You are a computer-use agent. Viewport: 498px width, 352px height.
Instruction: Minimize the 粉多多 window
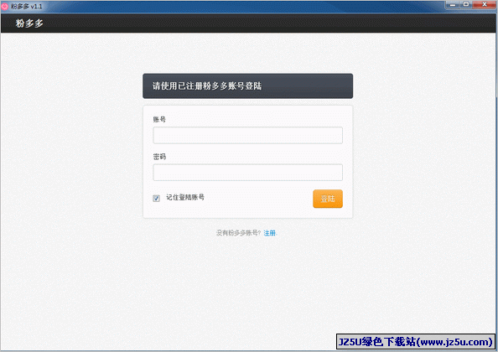[453, 5]
